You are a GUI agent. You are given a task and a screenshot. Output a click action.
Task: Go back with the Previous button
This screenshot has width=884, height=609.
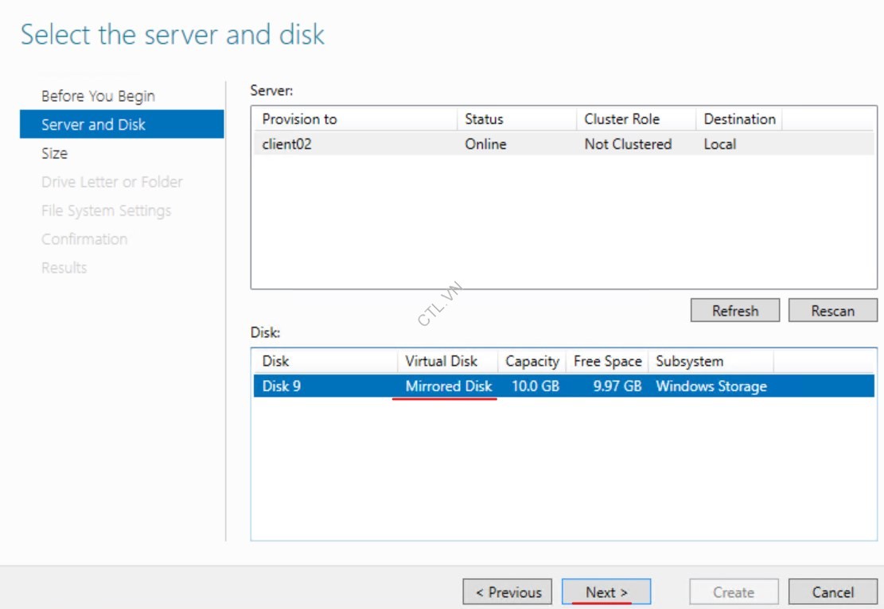point(508,592)
